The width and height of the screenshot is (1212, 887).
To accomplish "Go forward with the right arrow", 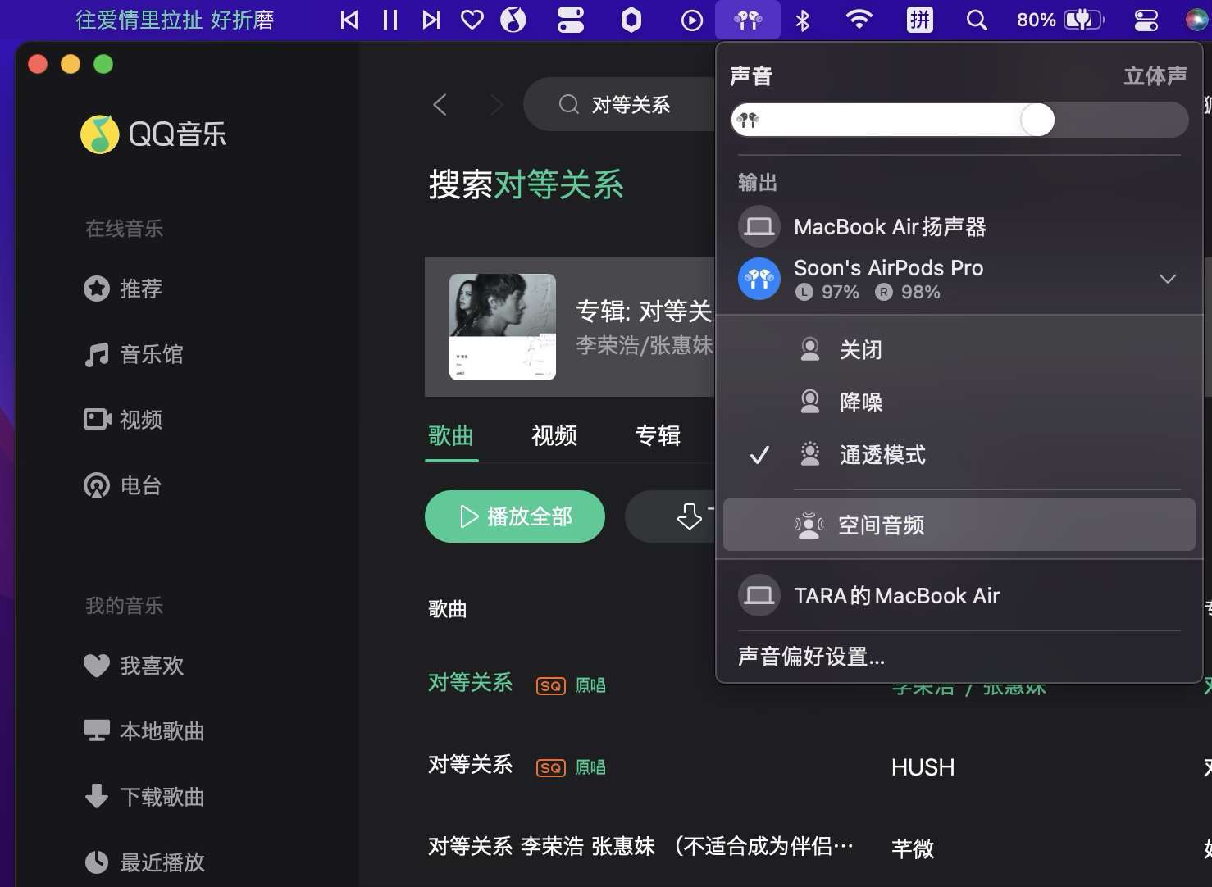I will tap(496, 105).
